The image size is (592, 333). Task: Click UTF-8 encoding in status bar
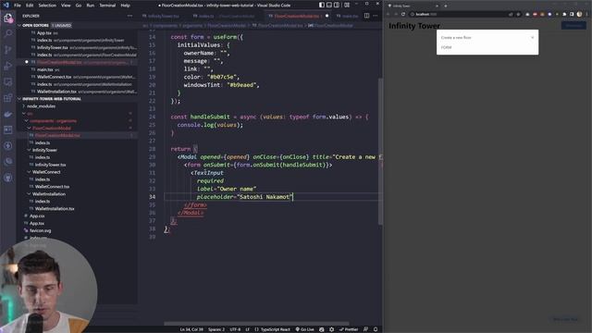tap(235, 329)
